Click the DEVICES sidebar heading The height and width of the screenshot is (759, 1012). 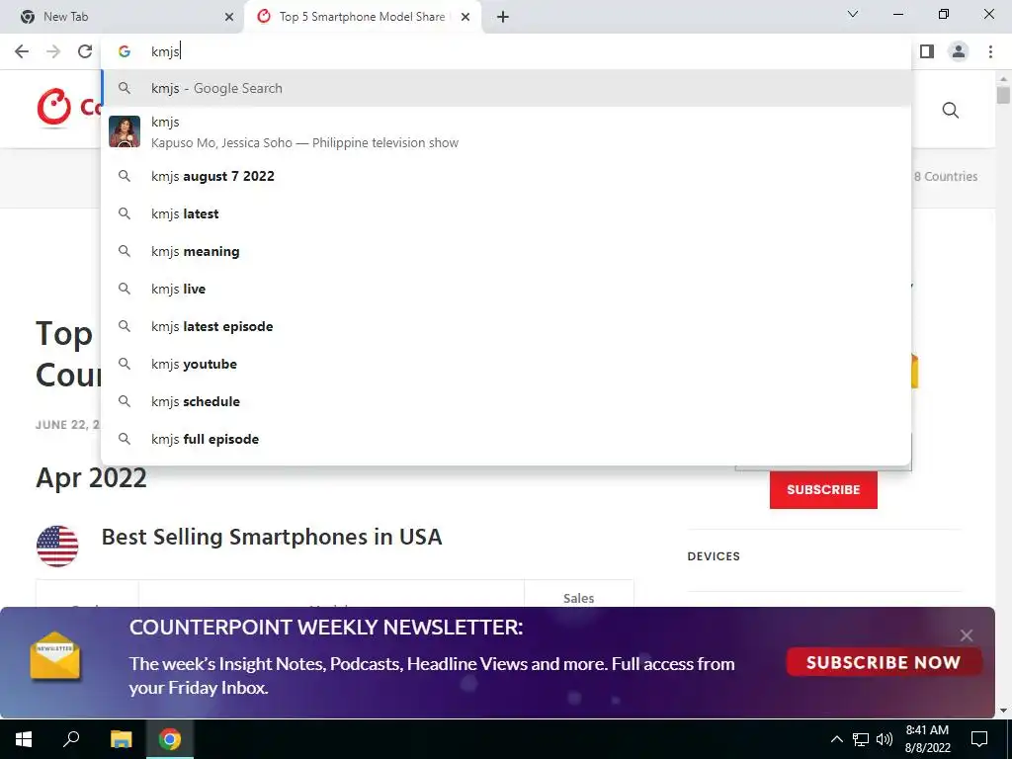click(714, 556)
